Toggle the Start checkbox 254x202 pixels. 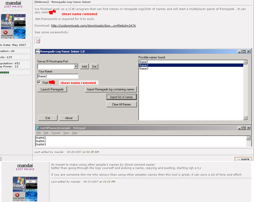[39, 82]
